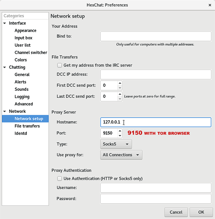Click the proxy Port value field

(x=109, y=133)
